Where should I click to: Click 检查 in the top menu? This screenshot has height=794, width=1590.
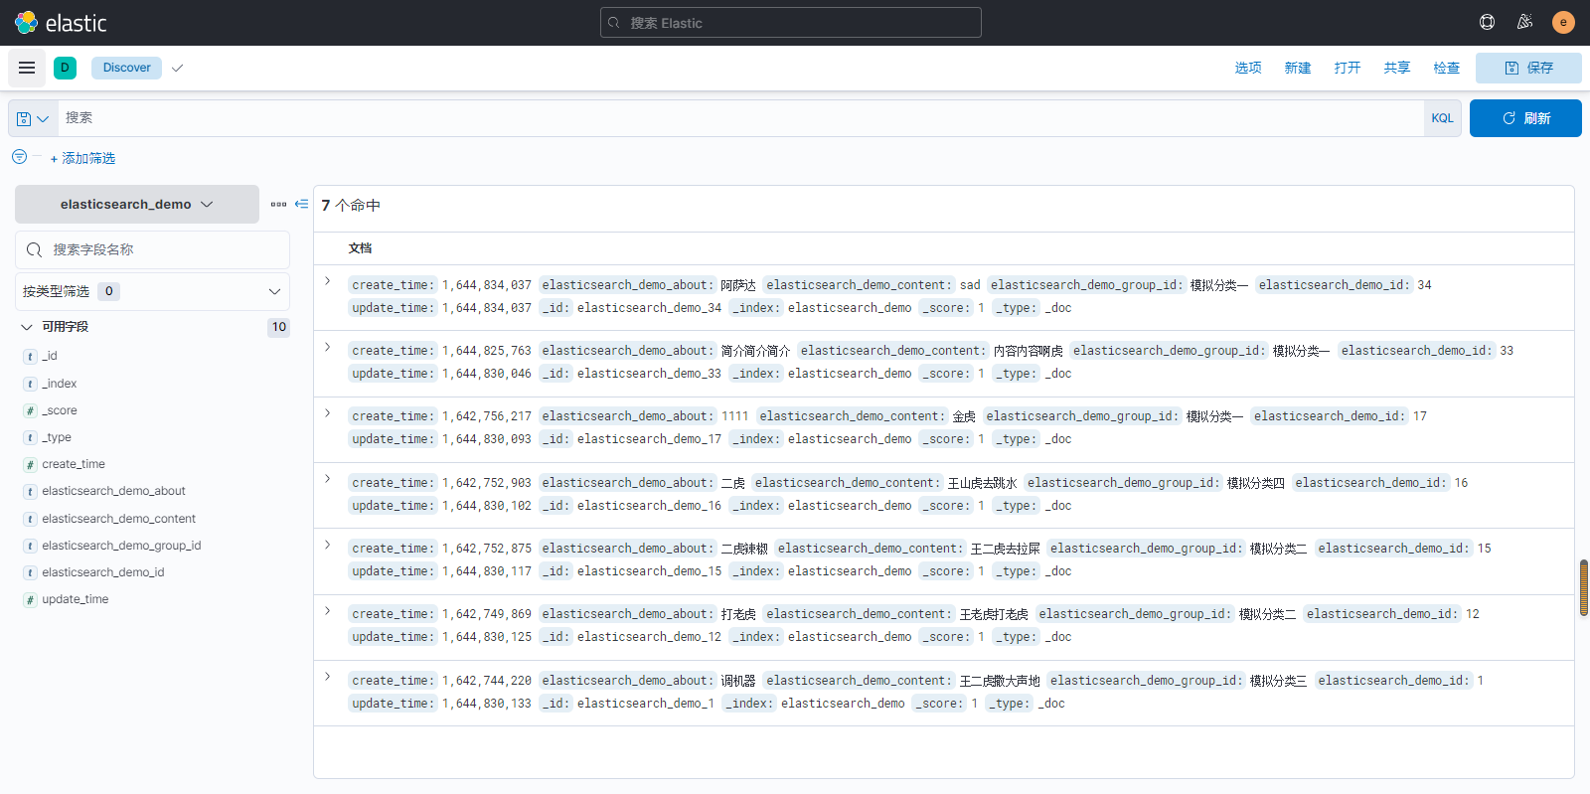(x=1447, y=68)
